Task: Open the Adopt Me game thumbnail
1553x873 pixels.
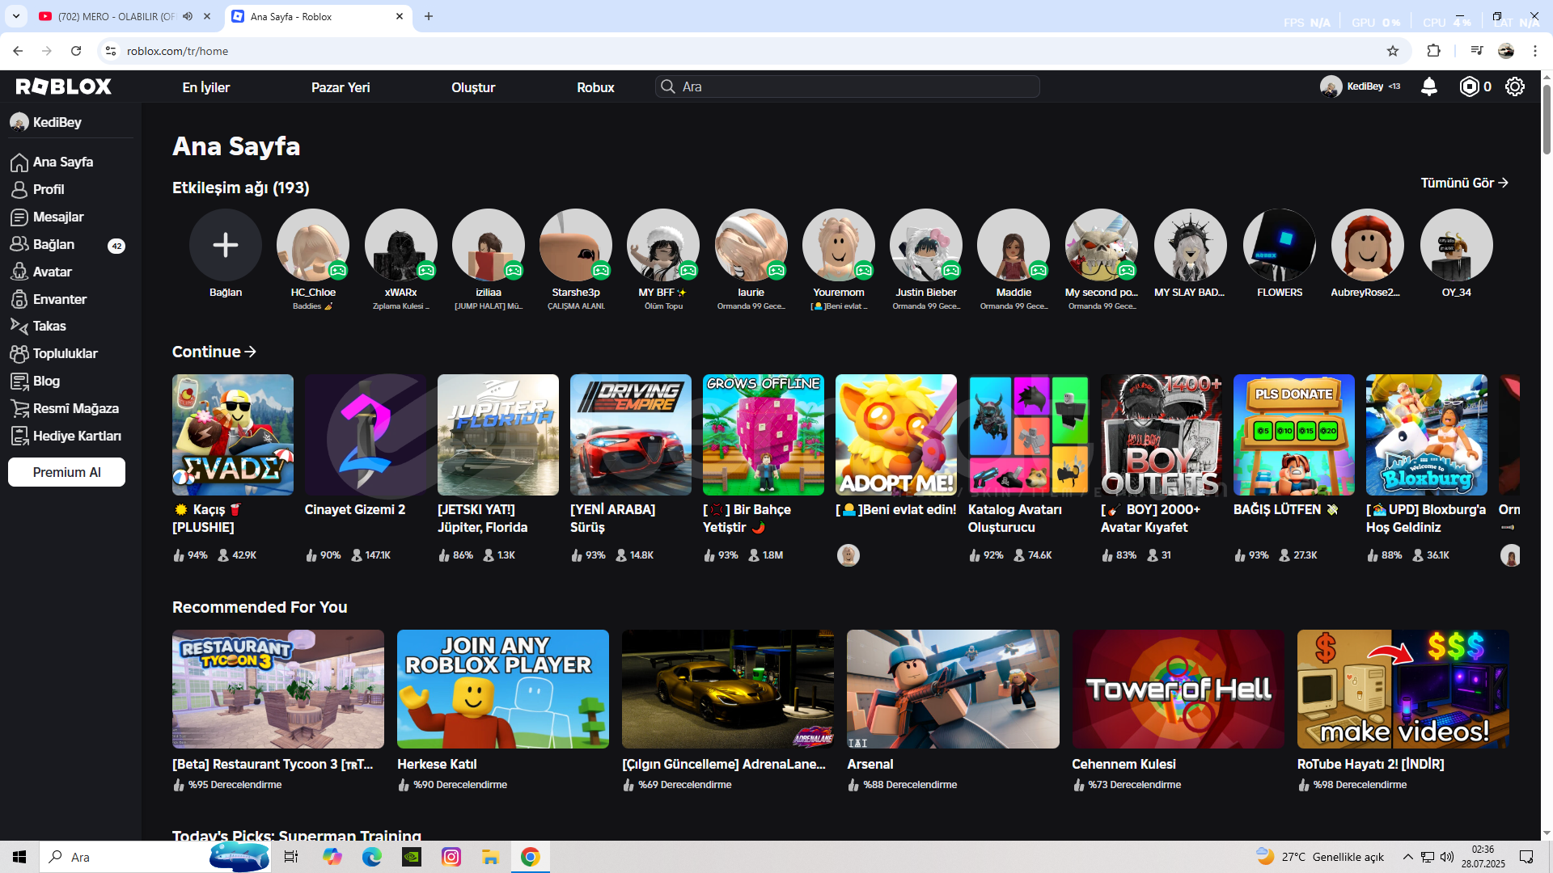Action: 896,435
